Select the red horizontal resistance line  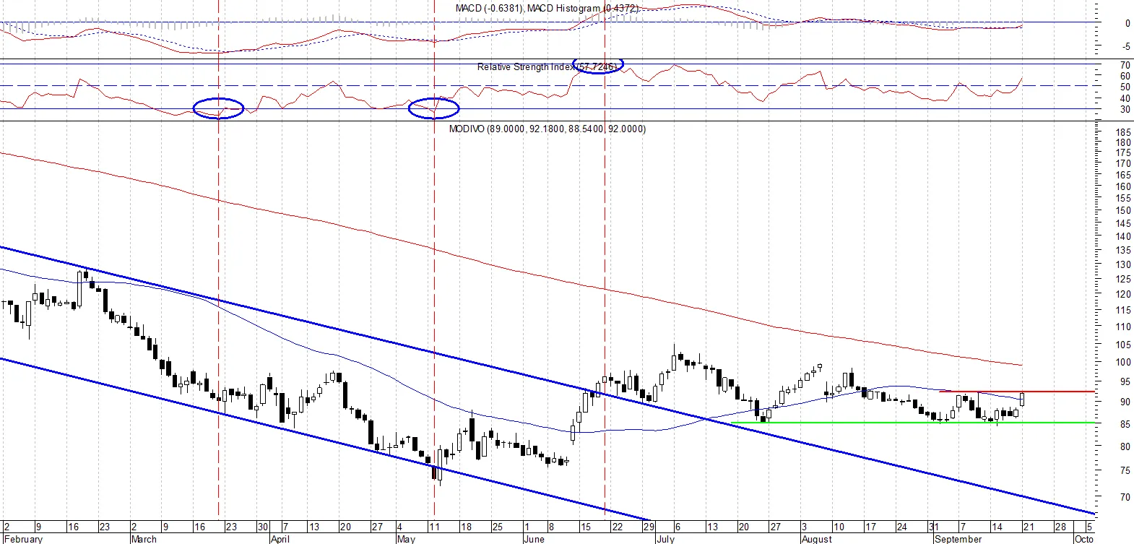click(x=1017, y=392)
